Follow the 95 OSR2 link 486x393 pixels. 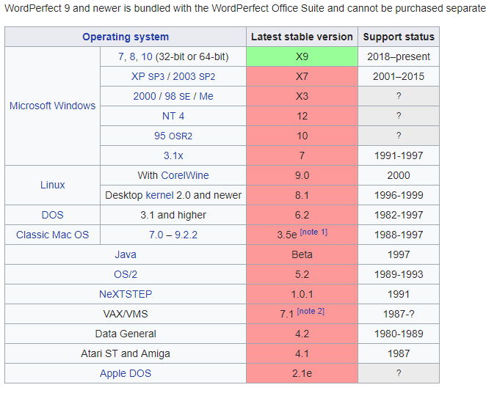[173, 136]
